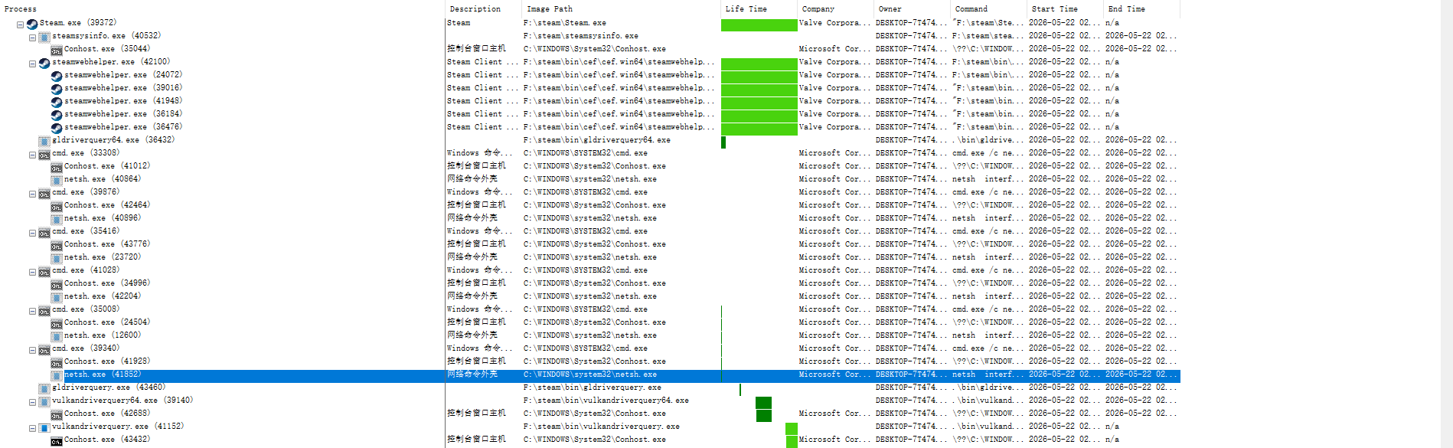Image resolution: width=1453 pixels, height=448 pixels.
Task: Collapse the cmd.exe (35416) node
Action: [x=32, y=233]
